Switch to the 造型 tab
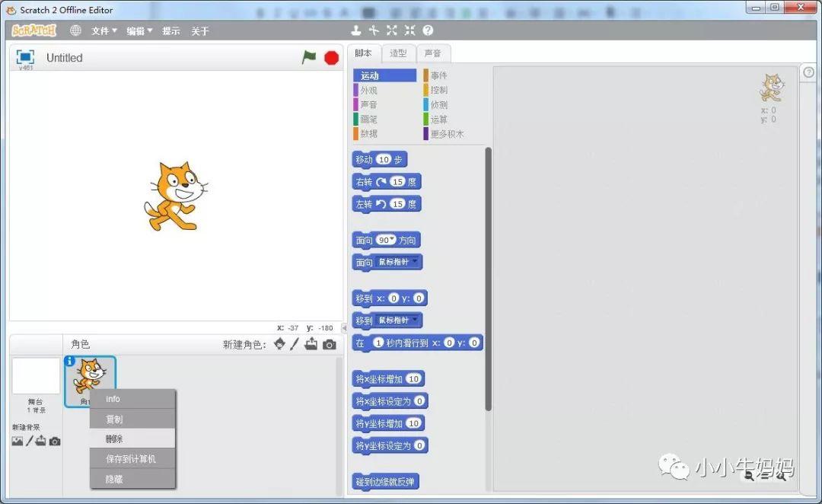Image resolution: width=822 pixels, height=504 pixels. click(398, 53)
